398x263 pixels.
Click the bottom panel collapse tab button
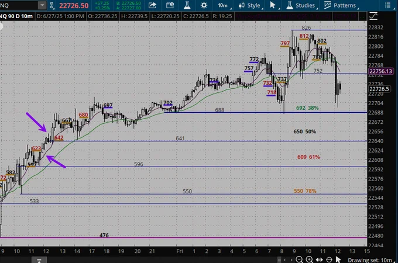pyautogui.click(x=39, y=260)
